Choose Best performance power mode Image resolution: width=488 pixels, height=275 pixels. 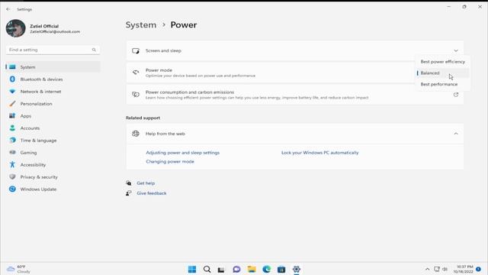442,84
